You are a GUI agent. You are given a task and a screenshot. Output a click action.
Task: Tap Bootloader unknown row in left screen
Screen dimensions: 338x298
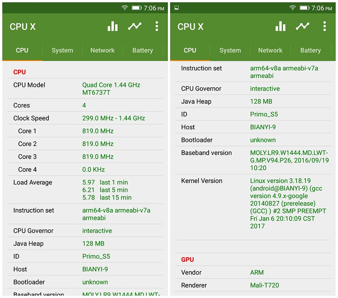click(85, 282)
